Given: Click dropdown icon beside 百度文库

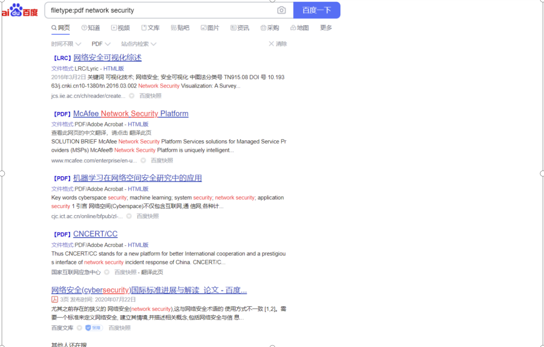Looking at the screenshot, I should tap(79, 328).
